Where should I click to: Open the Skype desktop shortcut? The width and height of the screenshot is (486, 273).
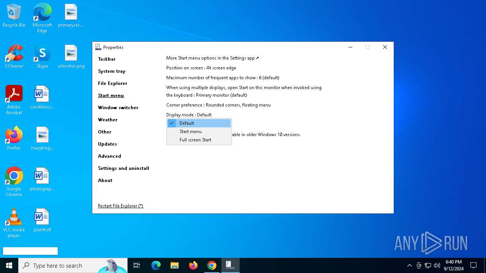point(42,57)
